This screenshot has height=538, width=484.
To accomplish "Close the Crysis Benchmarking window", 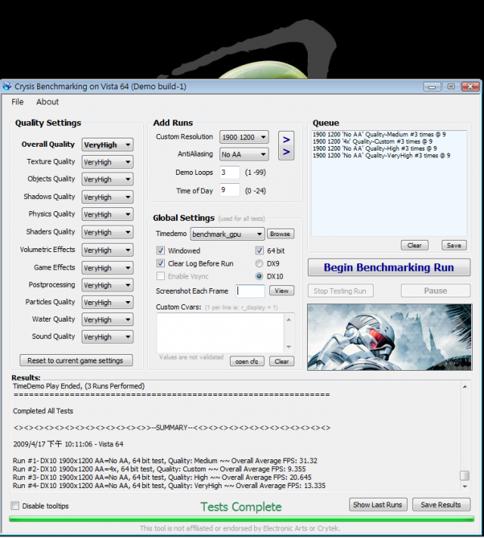I will click(470, 86).
